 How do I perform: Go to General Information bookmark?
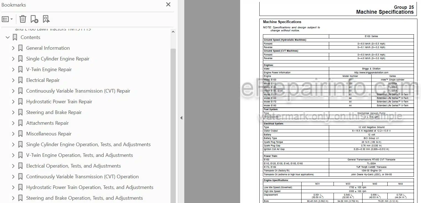click(48, 48)
